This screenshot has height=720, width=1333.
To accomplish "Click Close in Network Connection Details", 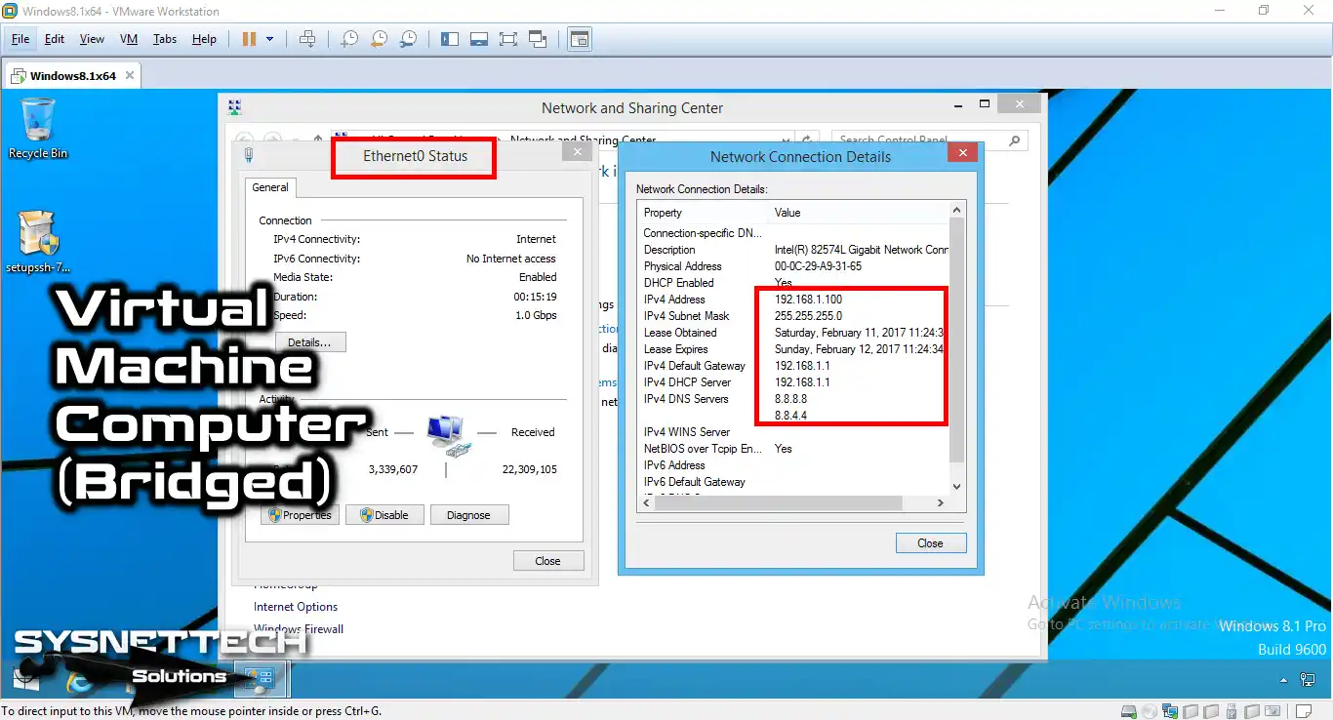I will 930,543.
